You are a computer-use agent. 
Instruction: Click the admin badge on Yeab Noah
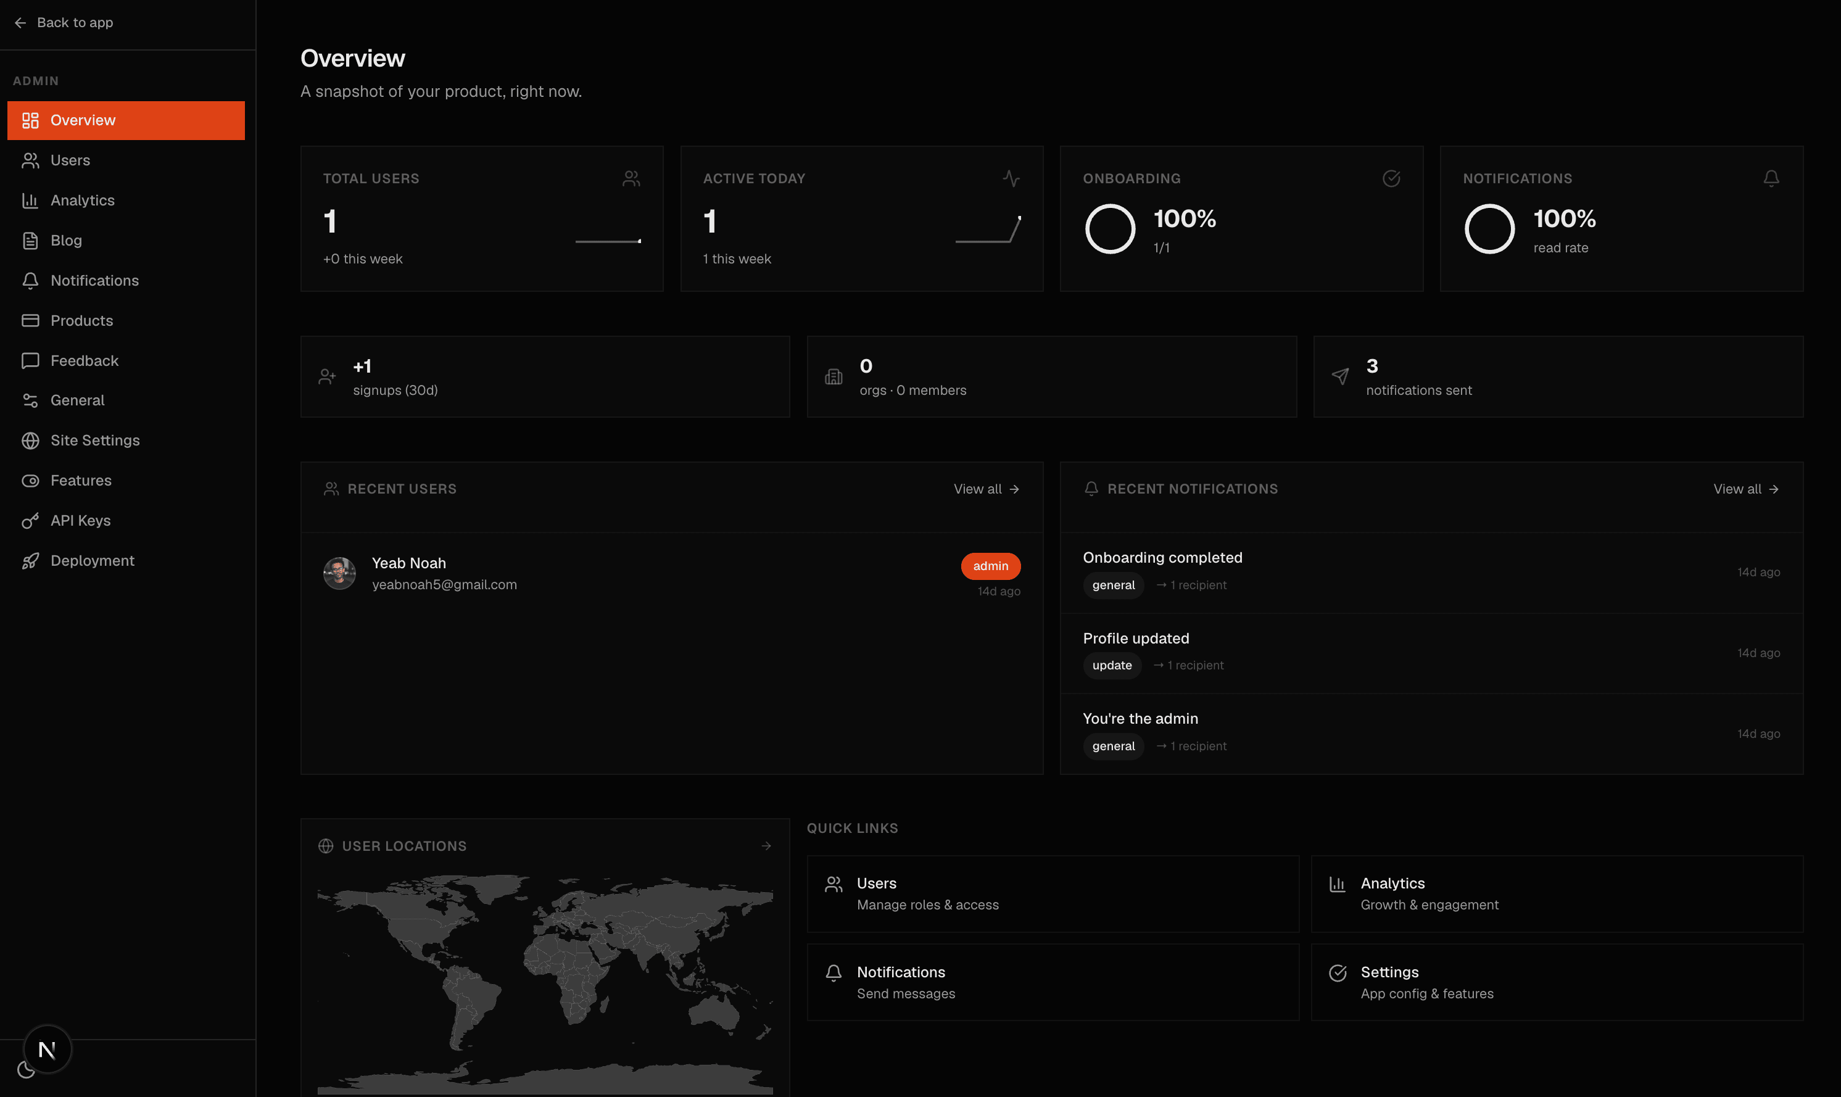[990, 566]
